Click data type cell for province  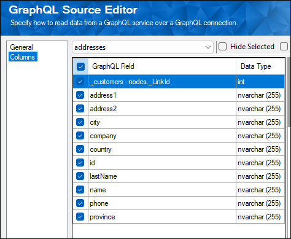(260, 217)
